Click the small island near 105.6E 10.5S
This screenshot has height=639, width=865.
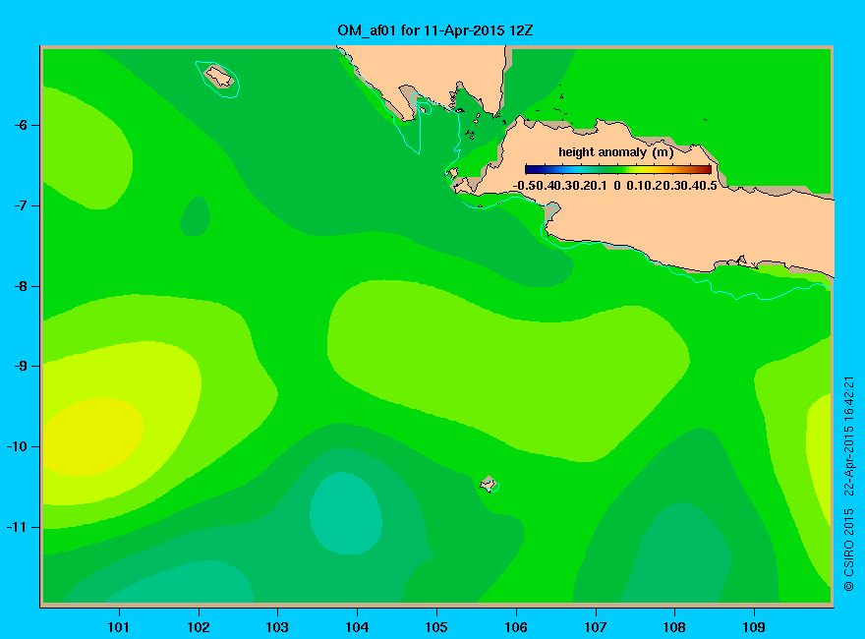click(x=489, y=484)
